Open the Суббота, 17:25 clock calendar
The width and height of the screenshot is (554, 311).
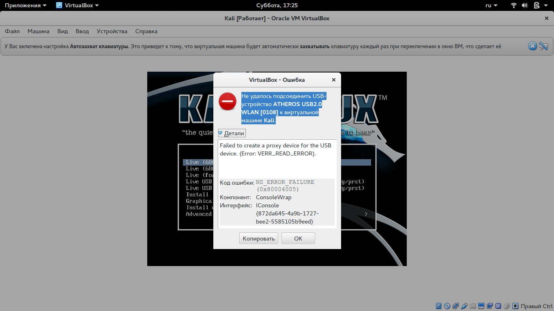pyautogui.click(x=277, y=5)
